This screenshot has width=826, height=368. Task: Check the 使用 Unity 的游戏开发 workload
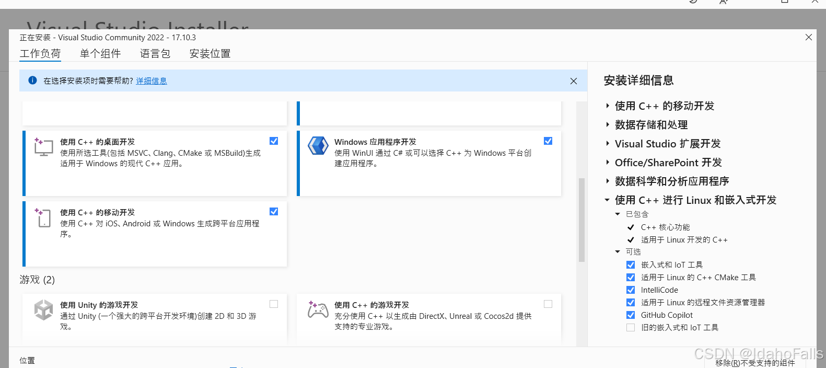274,304
